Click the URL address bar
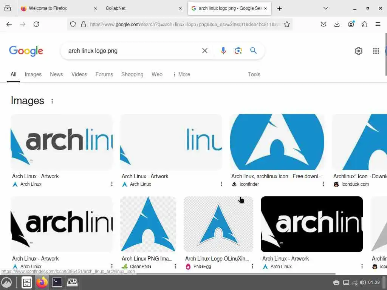This screenshot has height=290, width=387. click(185, 24)
